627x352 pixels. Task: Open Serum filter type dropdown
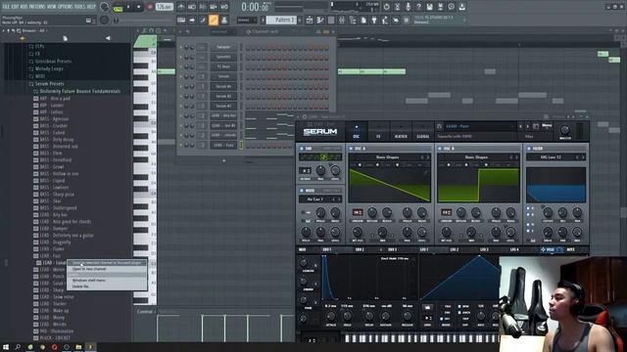(551, 157)
